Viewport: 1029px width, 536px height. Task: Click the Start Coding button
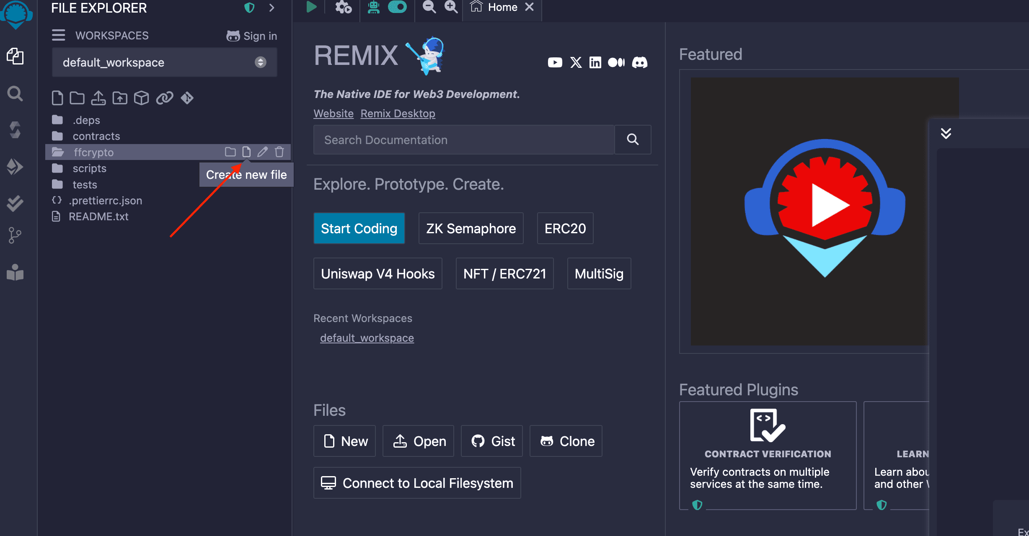click(359, 228)
